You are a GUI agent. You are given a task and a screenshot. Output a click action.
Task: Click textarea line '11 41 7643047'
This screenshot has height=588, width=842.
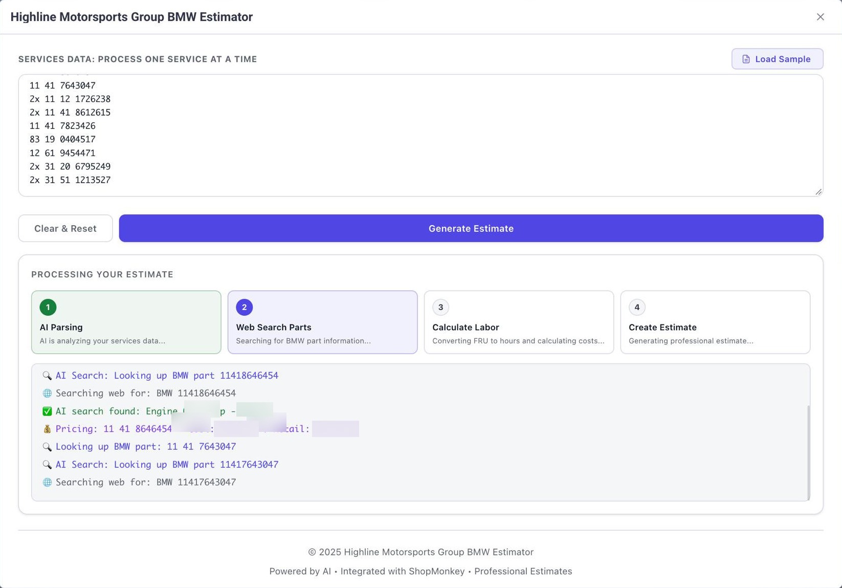click(62, 85)
